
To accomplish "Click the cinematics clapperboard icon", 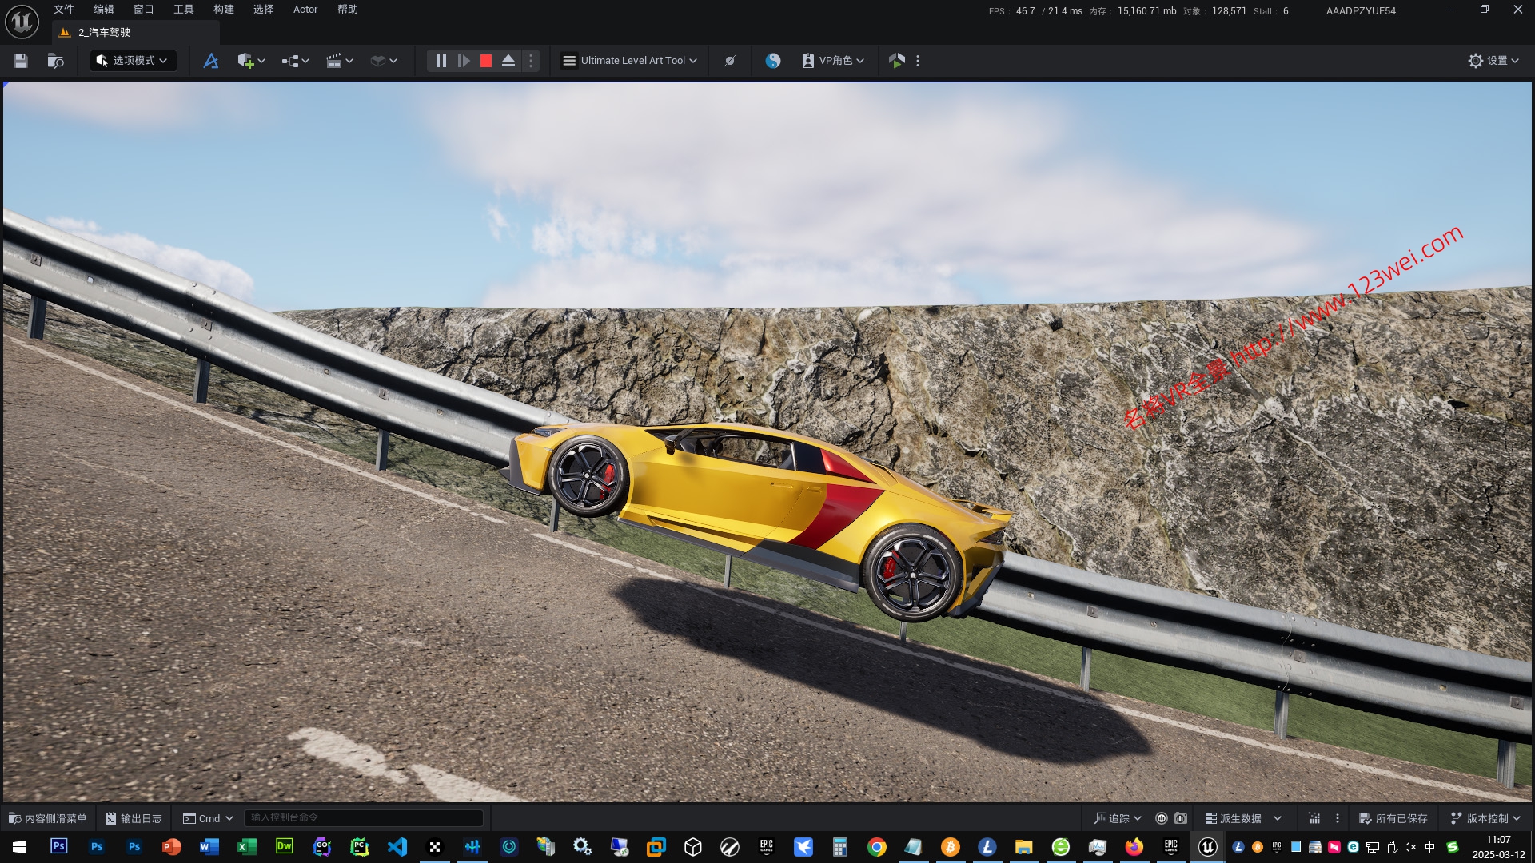I will [334, 61].
